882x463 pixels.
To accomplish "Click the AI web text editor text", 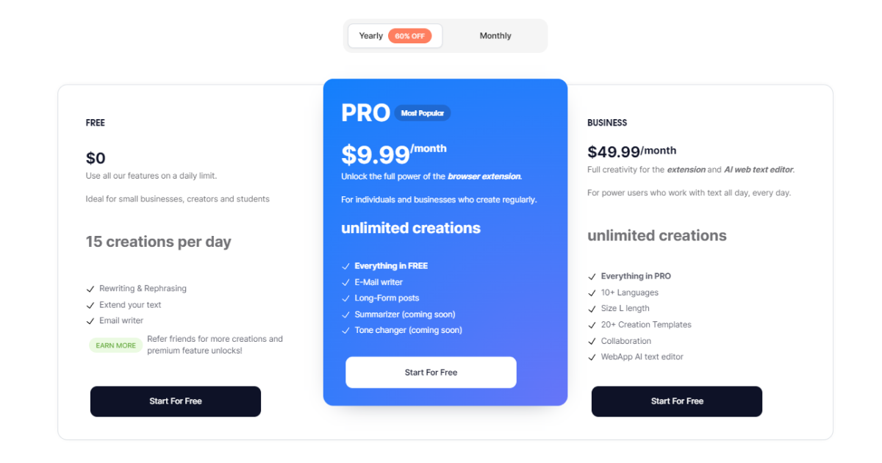I will 759,170.
